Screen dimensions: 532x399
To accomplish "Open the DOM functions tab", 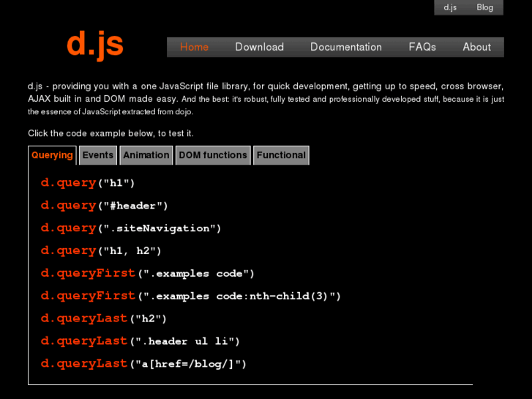I will coord(213,155).
